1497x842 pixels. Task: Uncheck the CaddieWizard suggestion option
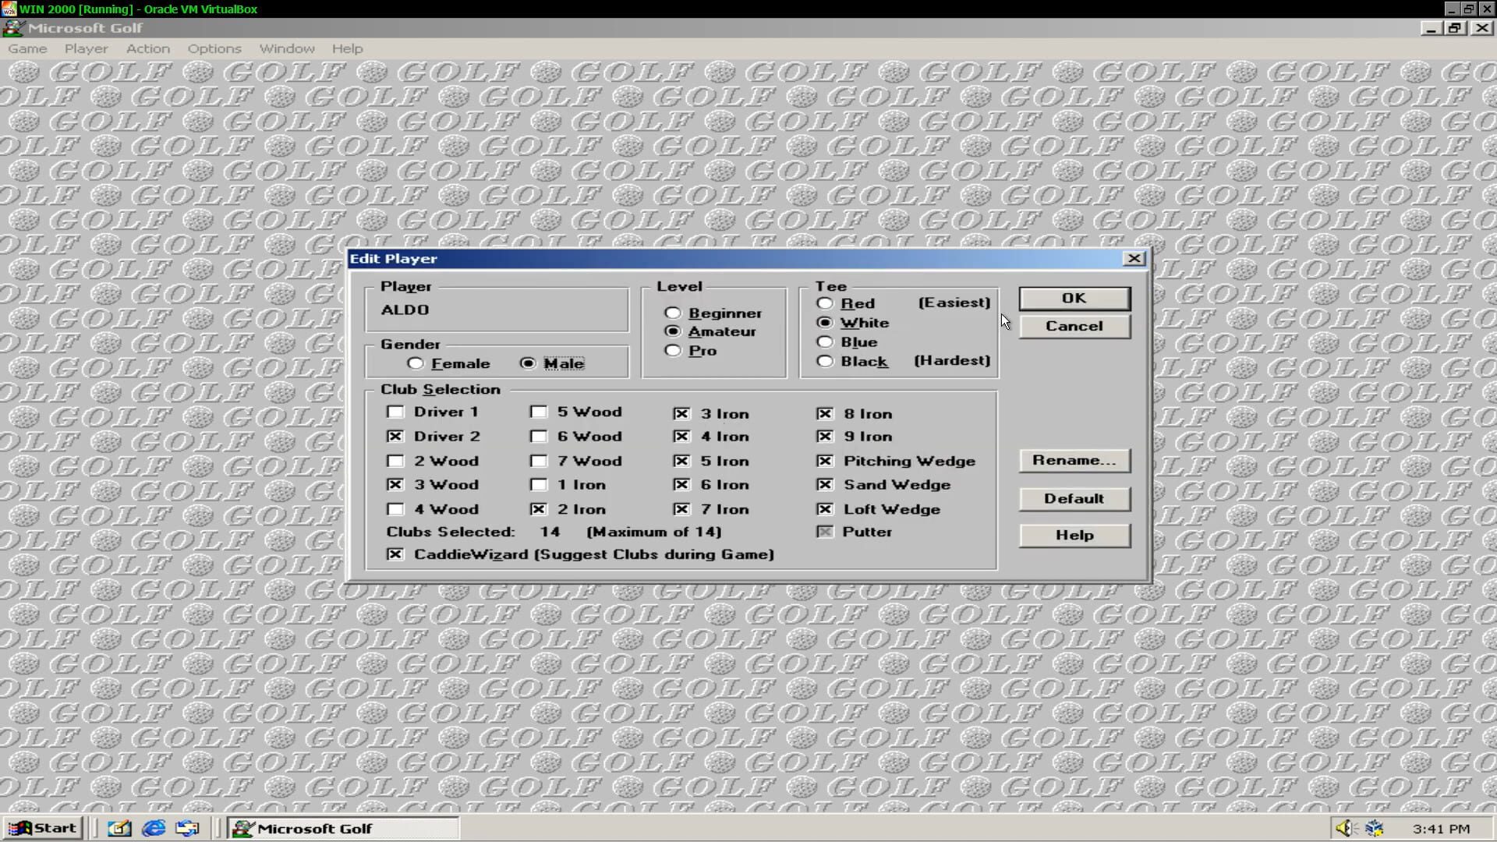395,554
